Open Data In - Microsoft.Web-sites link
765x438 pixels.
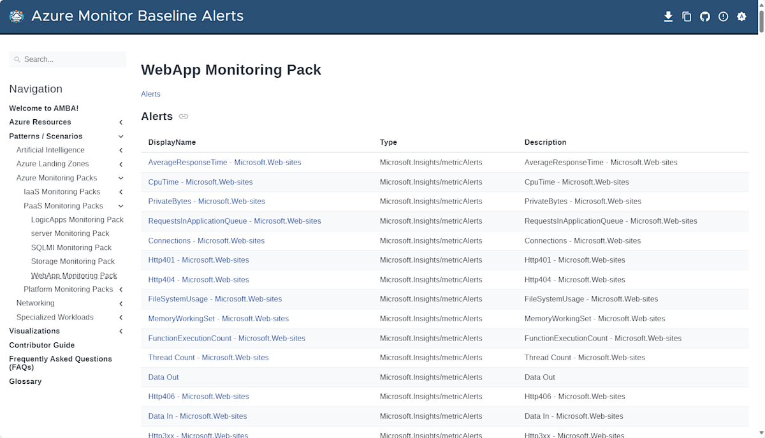tap(197, 416)
